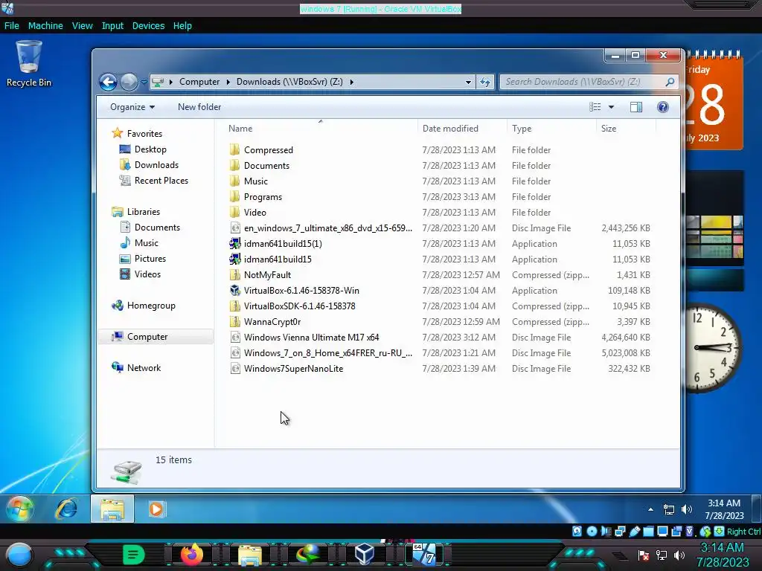This screenshot has height=571, width=762.
Task: Show hidden icons in guest tray
Action: (x=650, y=509)
